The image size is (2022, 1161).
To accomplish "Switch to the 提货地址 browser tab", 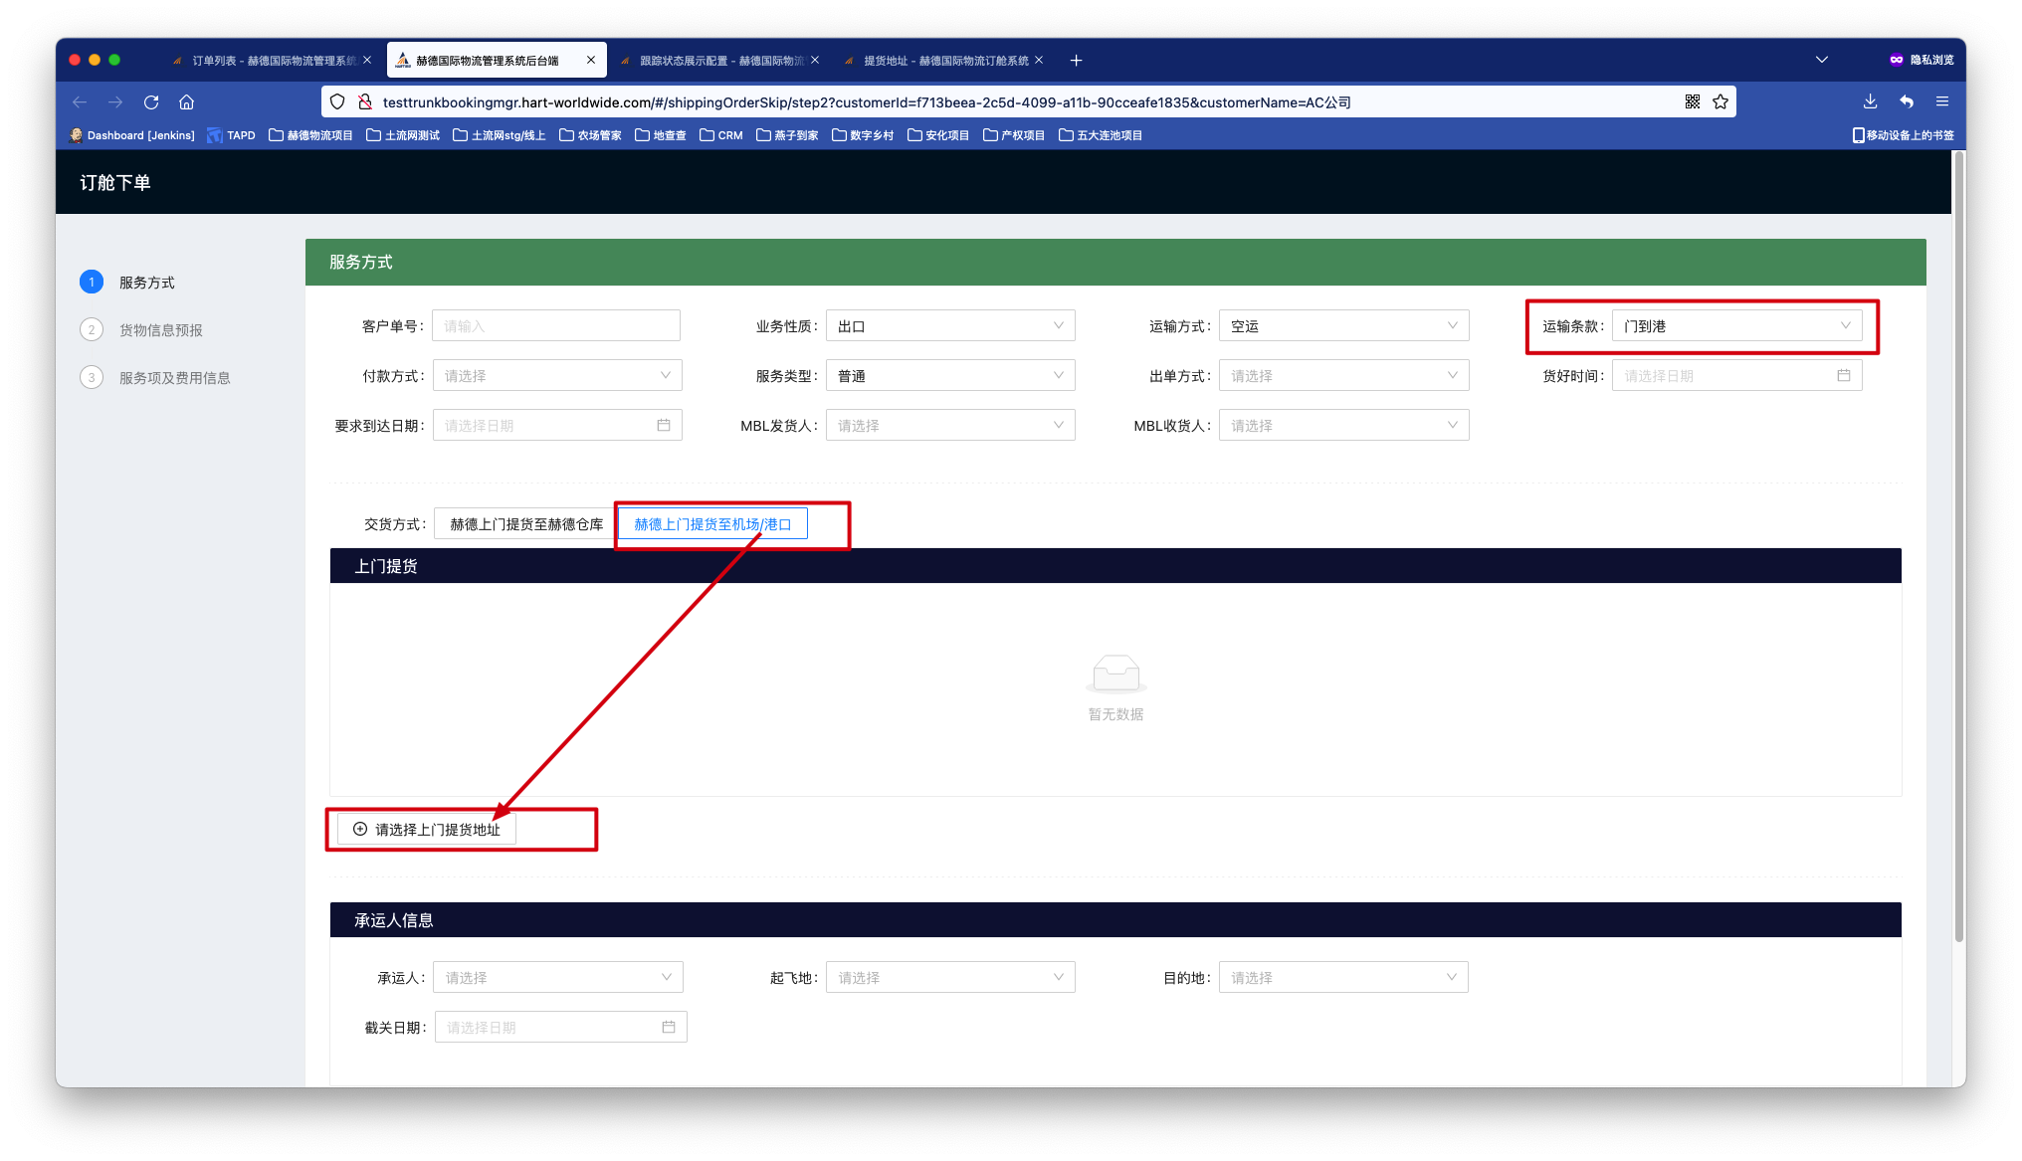I will 940,61.
